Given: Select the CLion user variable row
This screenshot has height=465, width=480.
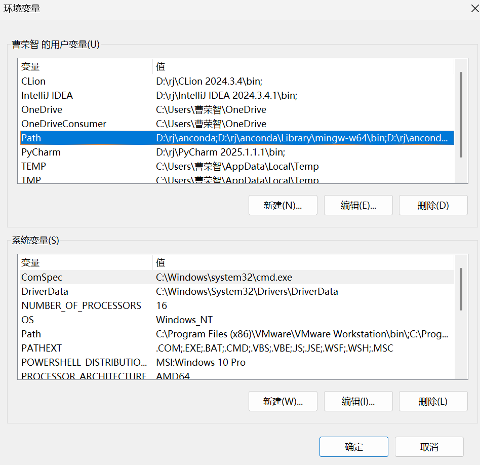Looking at the screenshot, I should coord(237,81).
